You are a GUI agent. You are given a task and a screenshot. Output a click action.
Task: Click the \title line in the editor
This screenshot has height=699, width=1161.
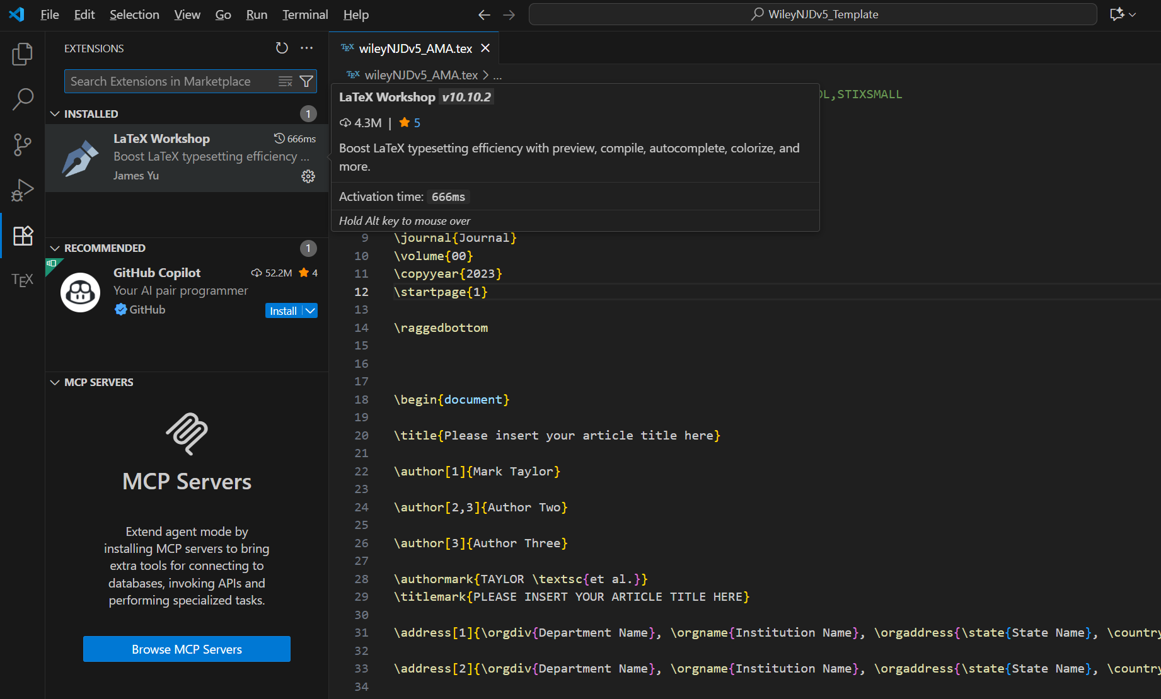[x=557, y=436]
